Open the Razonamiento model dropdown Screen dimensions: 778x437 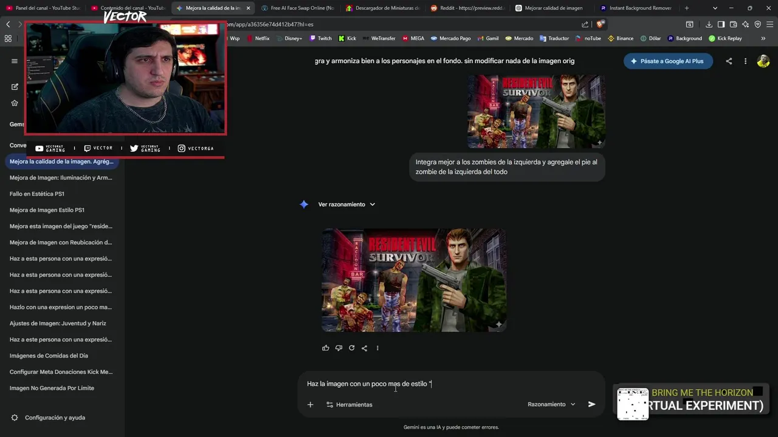click(551, 404)
